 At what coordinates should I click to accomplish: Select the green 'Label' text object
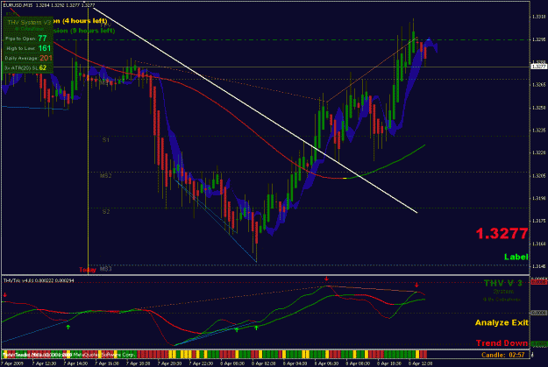pyautogui.click(x=516, y=257)
